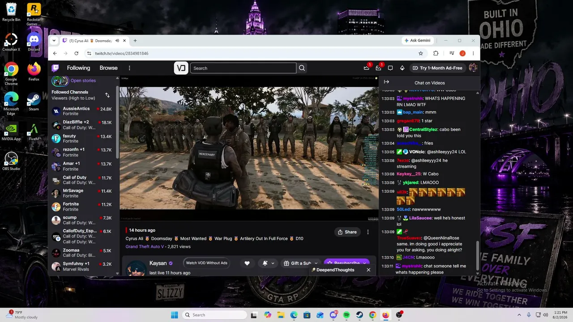Click the Twitch search input field
This screenshot has height=322, width=573.
(243, 68)
